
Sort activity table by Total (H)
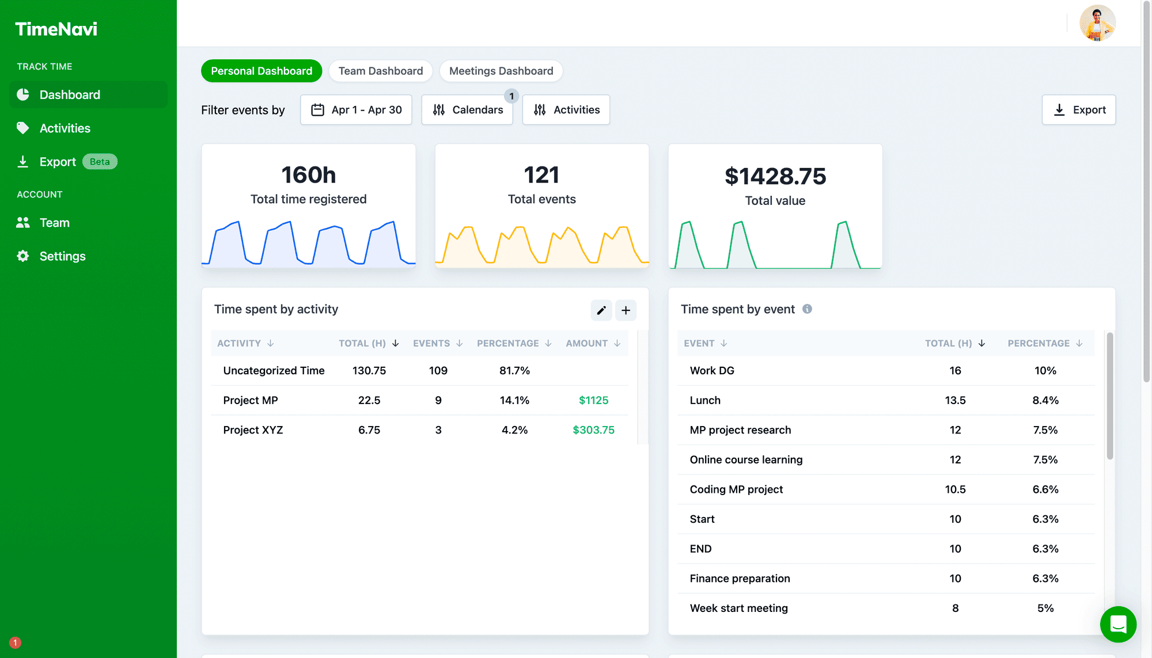[x=369, y=343]
